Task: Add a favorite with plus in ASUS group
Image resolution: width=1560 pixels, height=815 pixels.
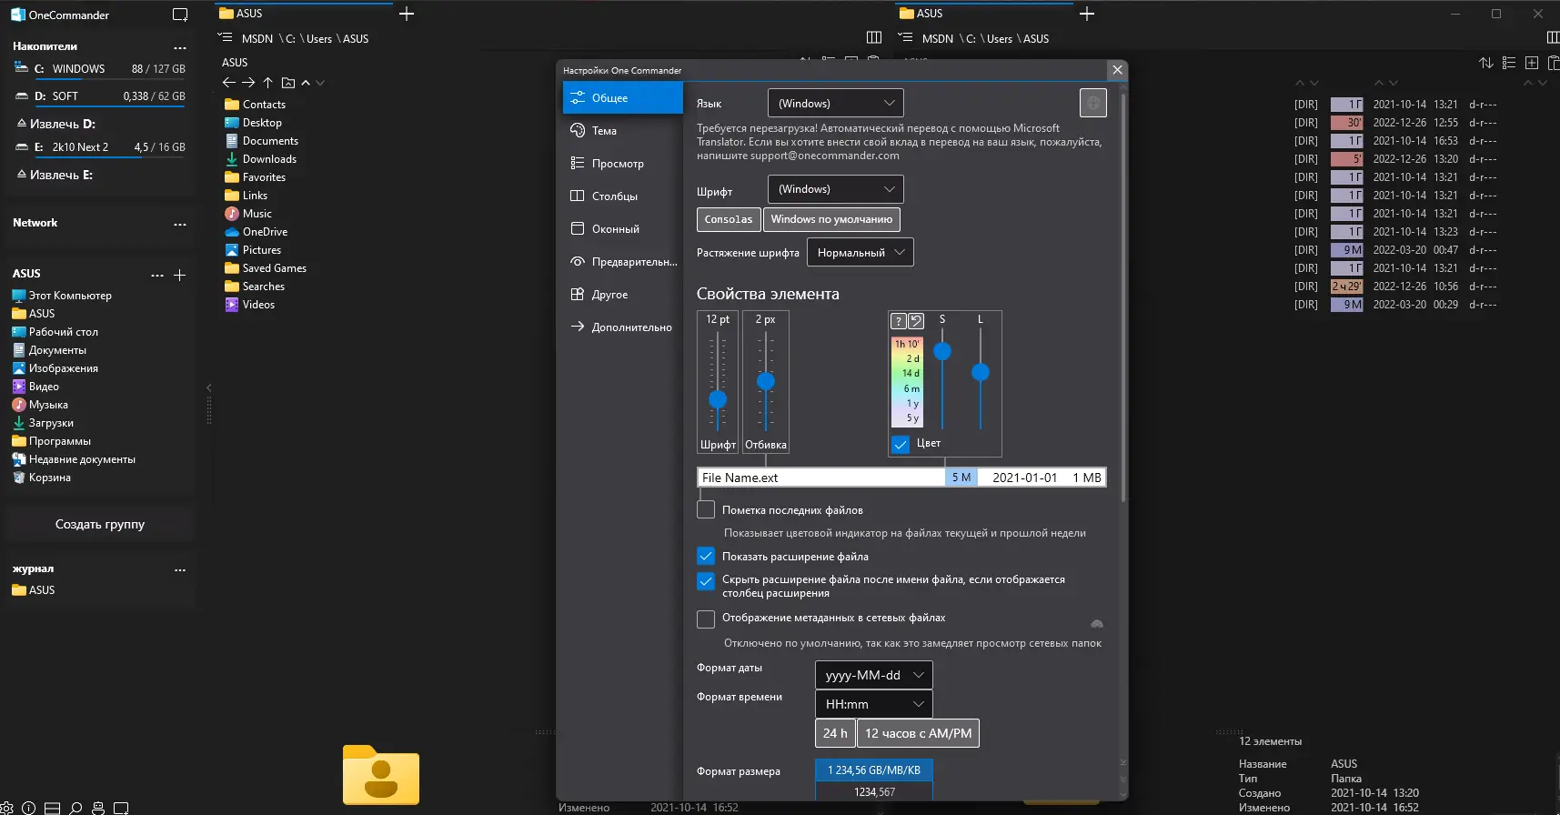Action: pyautogui.click(x=180, y=275)
